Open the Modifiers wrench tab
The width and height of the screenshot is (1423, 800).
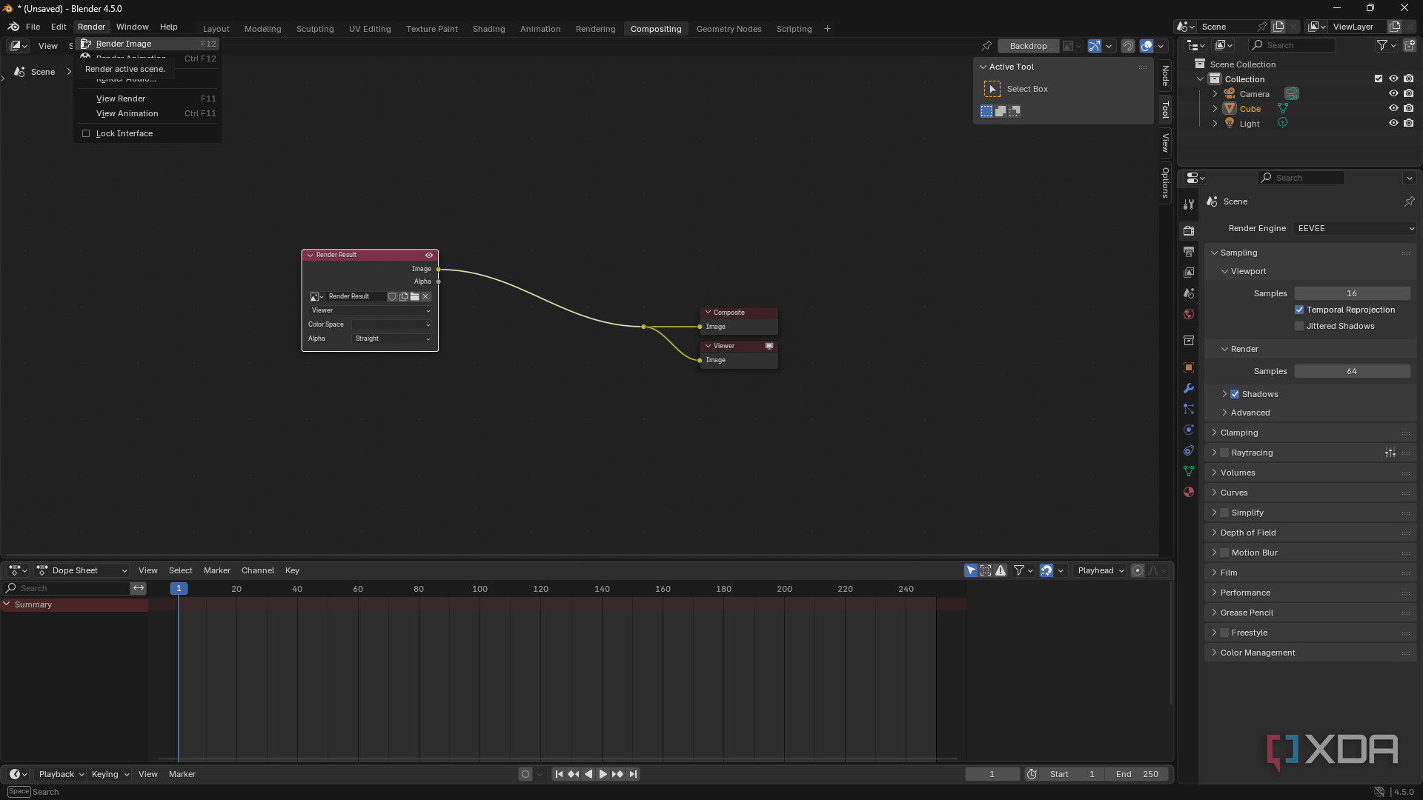1189,388
